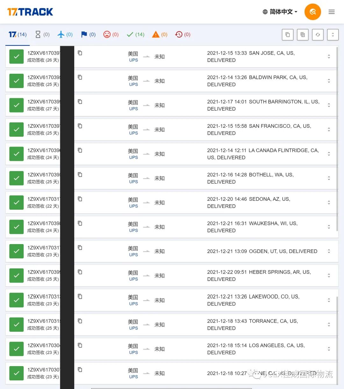Copy tracking number of SEDONA row
Screen dimensions: 344x389
[x=80, y=199]
